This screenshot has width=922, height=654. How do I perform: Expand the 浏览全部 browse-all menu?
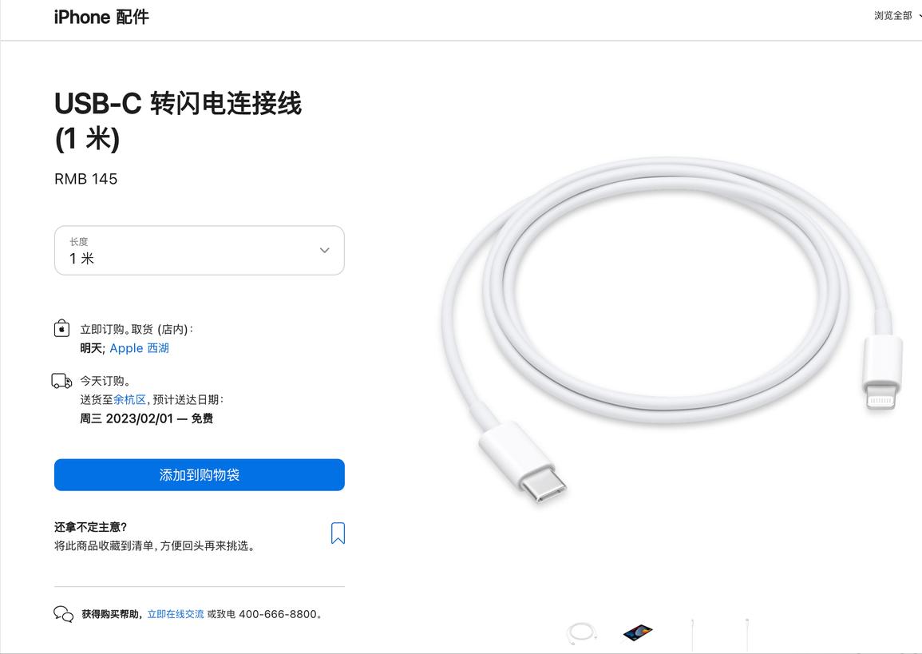(x=896, y=16)
